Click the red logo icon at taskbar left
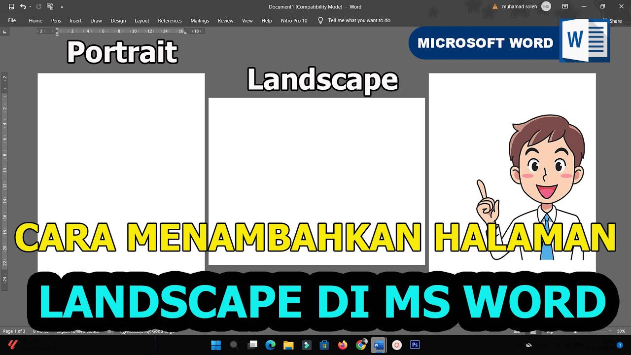 (13, 344)
